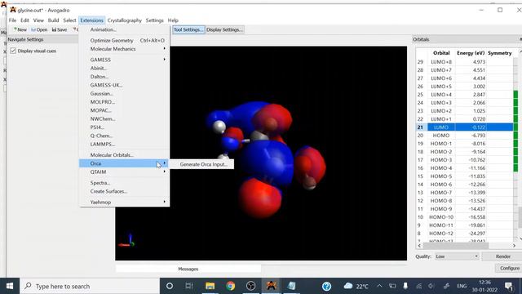Select the HOMO-1 orbital row
522x294 pixels.
point(465,144)
